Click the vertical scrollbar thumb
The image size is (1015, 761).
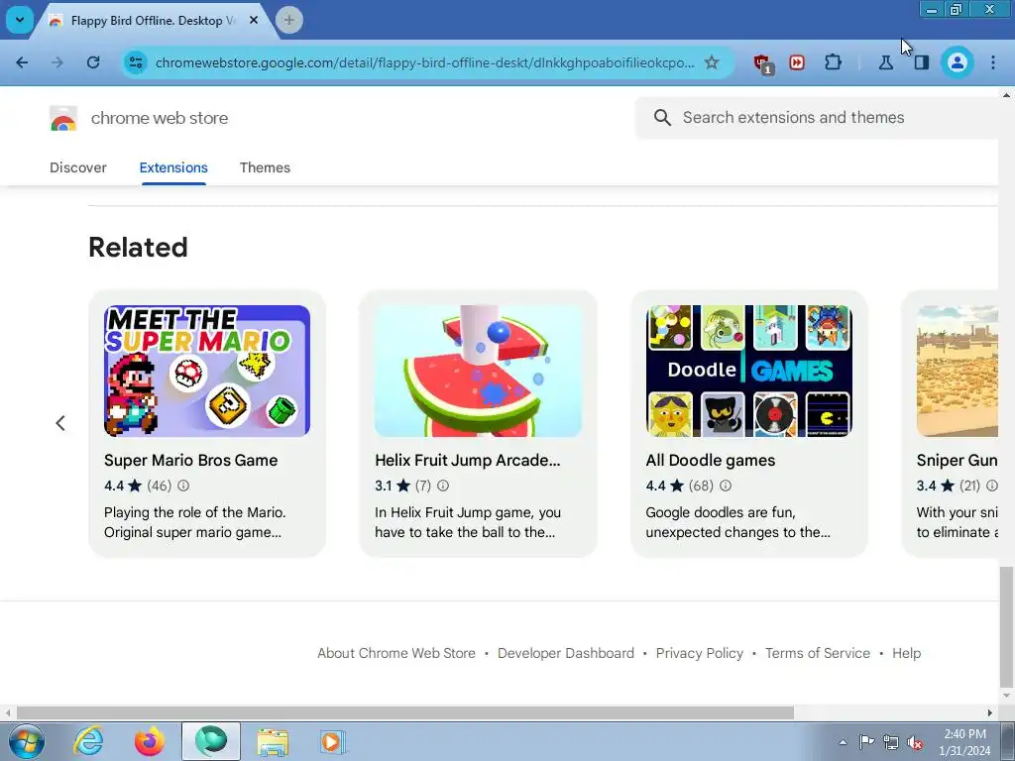pos(1006,626)
